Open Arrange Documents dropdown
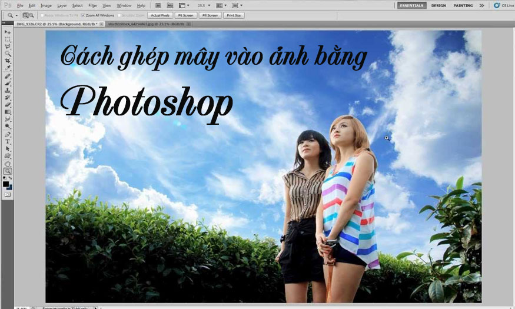 coord(221,5)
